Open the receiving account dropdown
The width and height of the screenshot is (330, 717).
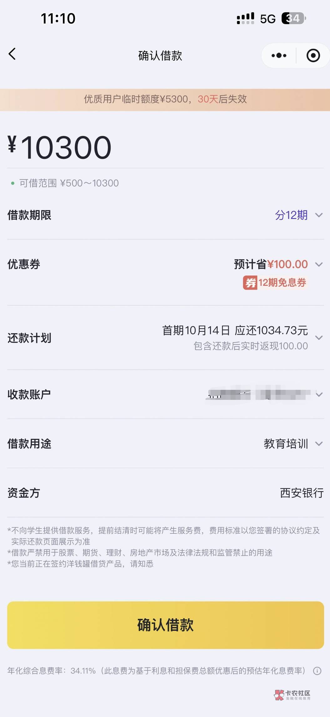pyautogui.click(x=319, y=395)
